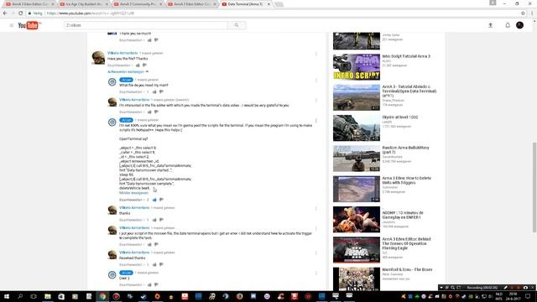
Task: Open the Windows taskbar search icon
Action: click(x=20, y=296)
